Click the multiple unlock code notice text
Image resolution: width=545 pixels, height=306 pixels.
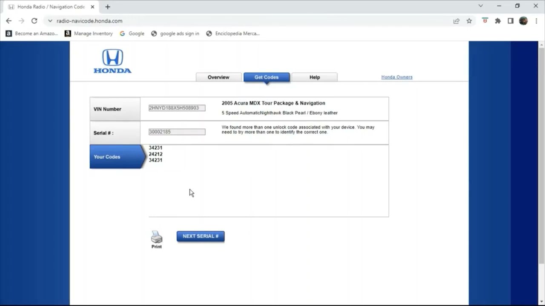click(298, 130)
